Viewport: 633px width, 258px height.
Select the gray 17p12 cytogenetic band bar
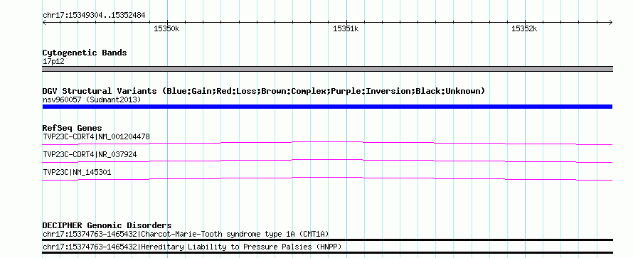point(327,69)
